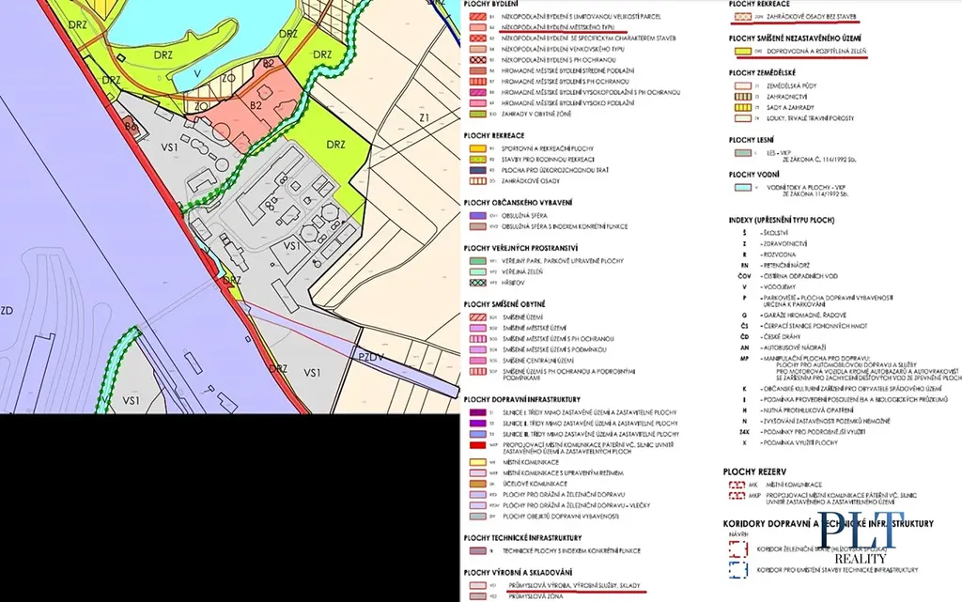Pick the green Veřejný park color swatch
Viewport: 962px width, 602px height.
click(x=476, y=260)
